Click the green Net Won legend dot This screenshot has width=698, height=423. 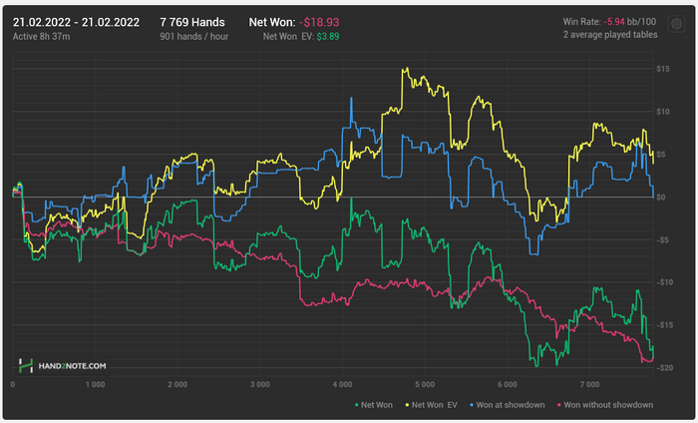(x=356, y=405)
